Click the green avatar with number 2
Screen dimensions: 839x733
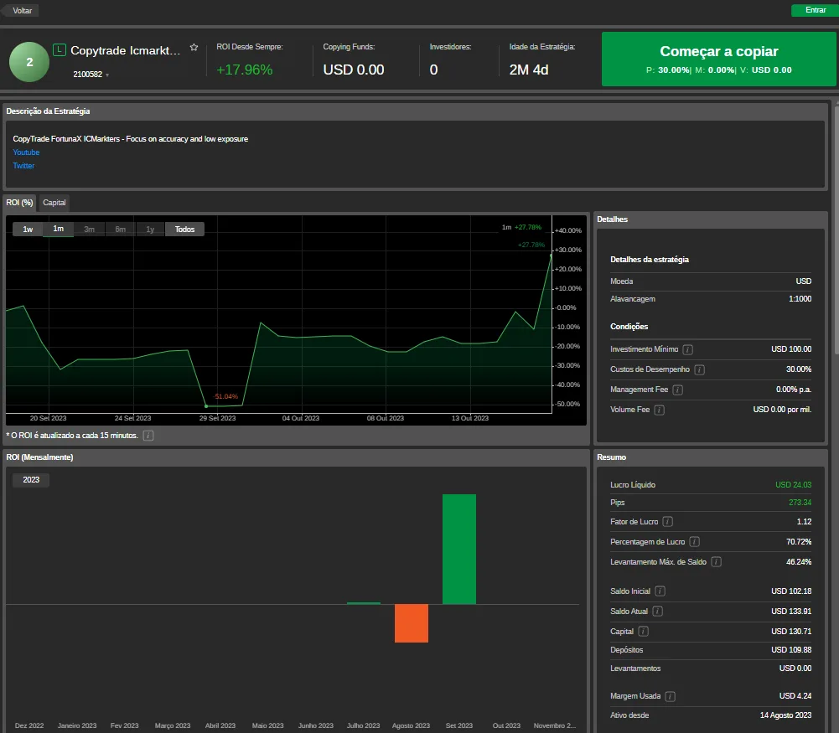click(29, 62)
